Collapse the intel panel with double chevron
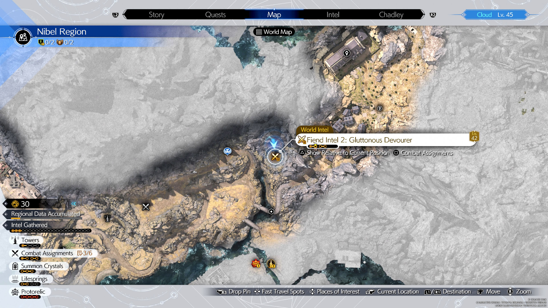 [x=74, y=204]
